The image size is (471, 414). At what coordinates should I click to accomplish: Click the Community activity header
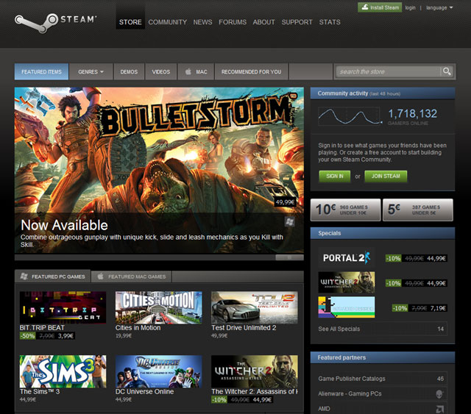click(383, 93)
